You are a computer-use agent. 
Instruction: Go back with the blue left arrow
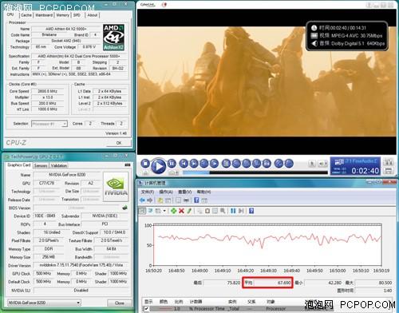tap(142, 200)
